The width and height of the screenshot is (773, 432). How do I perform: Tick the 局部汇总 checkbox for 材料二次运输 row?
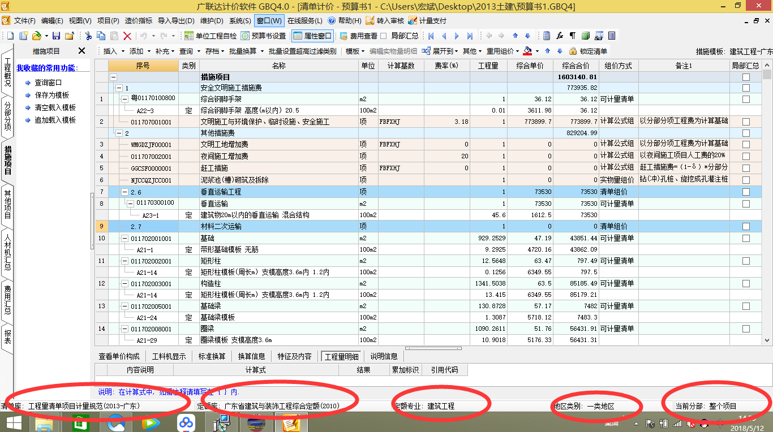coord(746,226)
